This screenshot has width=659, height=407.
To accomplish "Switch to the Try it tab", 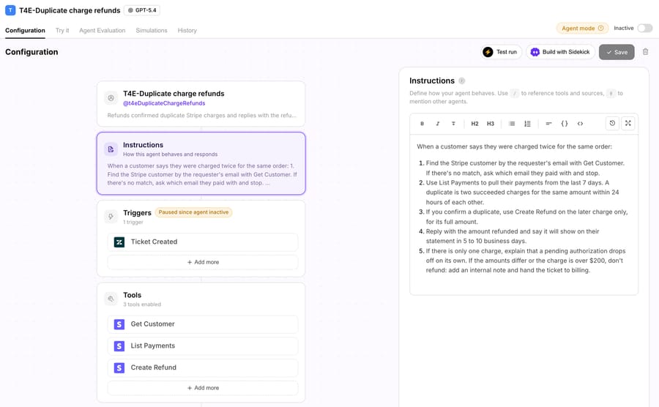I will (62, 30).
